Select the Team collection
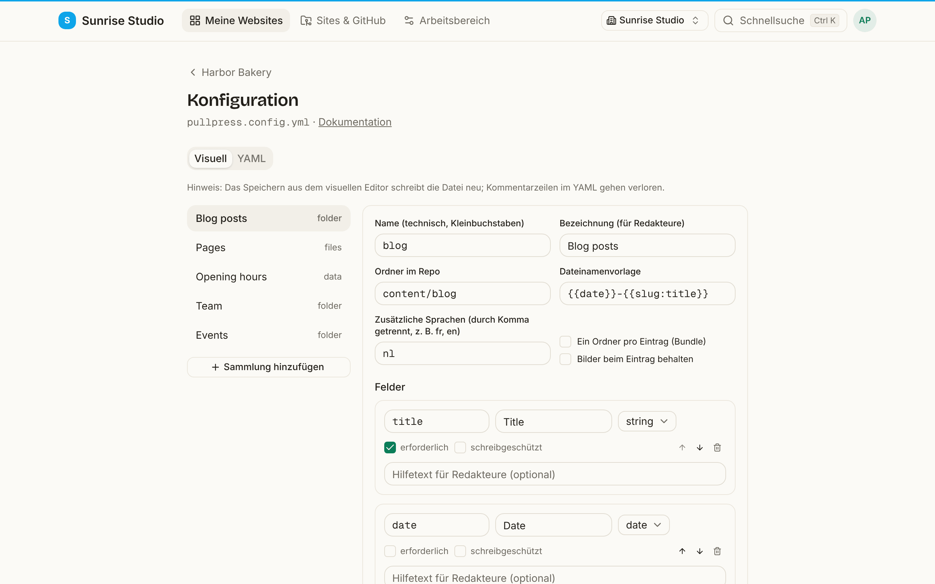 (268, 306)
